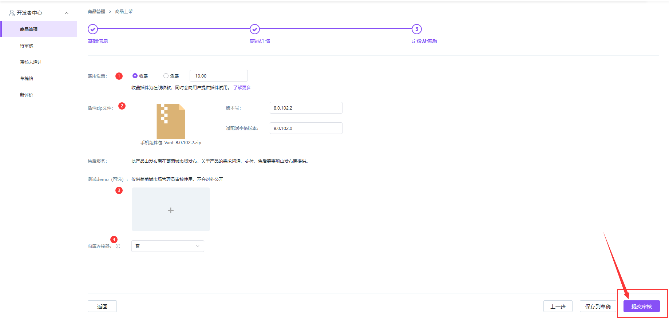
Task: Click the plus upload box for 测试demo
Action: 171,209
